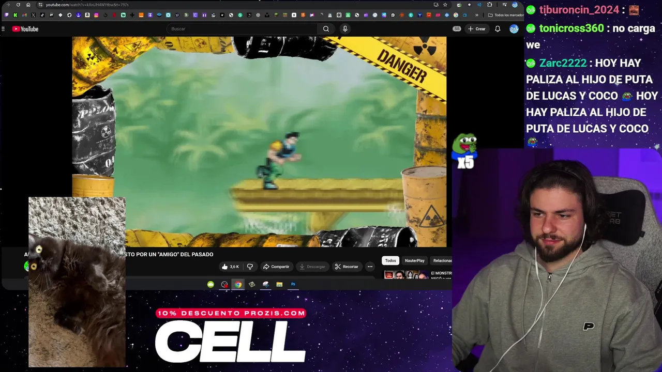
Task: Click the Buscar search field
Action: (x=242, y=29)
